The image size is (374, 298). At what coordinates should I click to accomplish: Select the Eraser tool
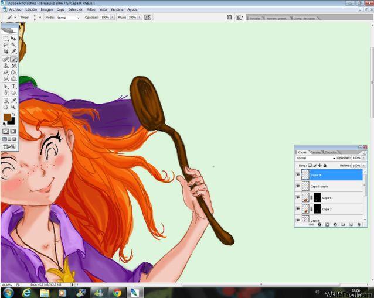(6, 72)
